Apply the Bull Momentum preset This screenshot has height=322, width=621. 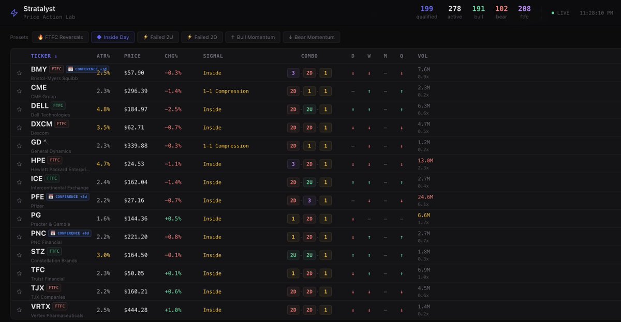pyautogui.click(x=254, y=37)
